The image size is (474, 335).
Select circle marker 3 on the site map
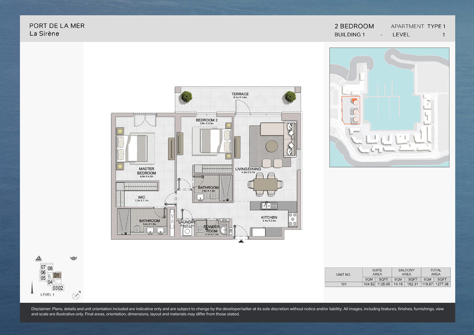point(356,119)
